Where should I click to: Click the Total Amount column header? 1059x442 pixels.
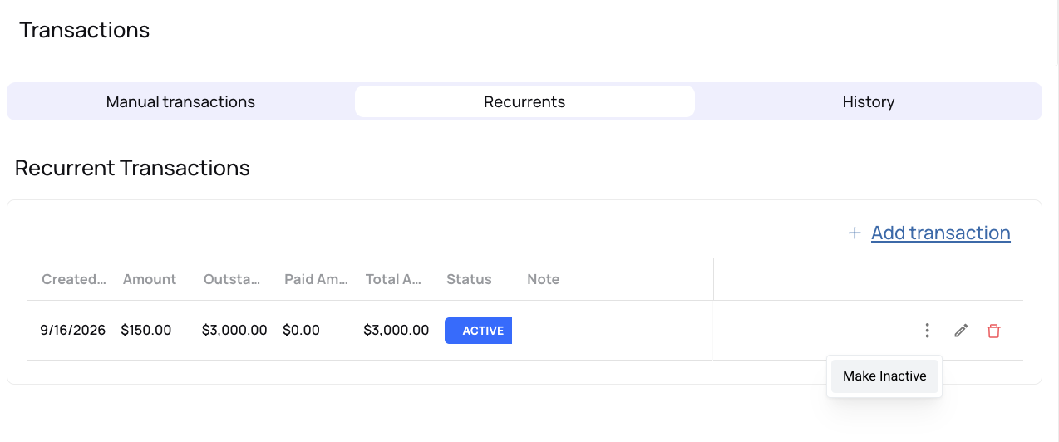394,279
